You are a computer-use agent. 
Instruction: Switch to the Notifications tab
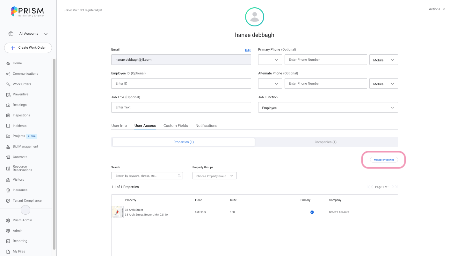pos(206,126)
